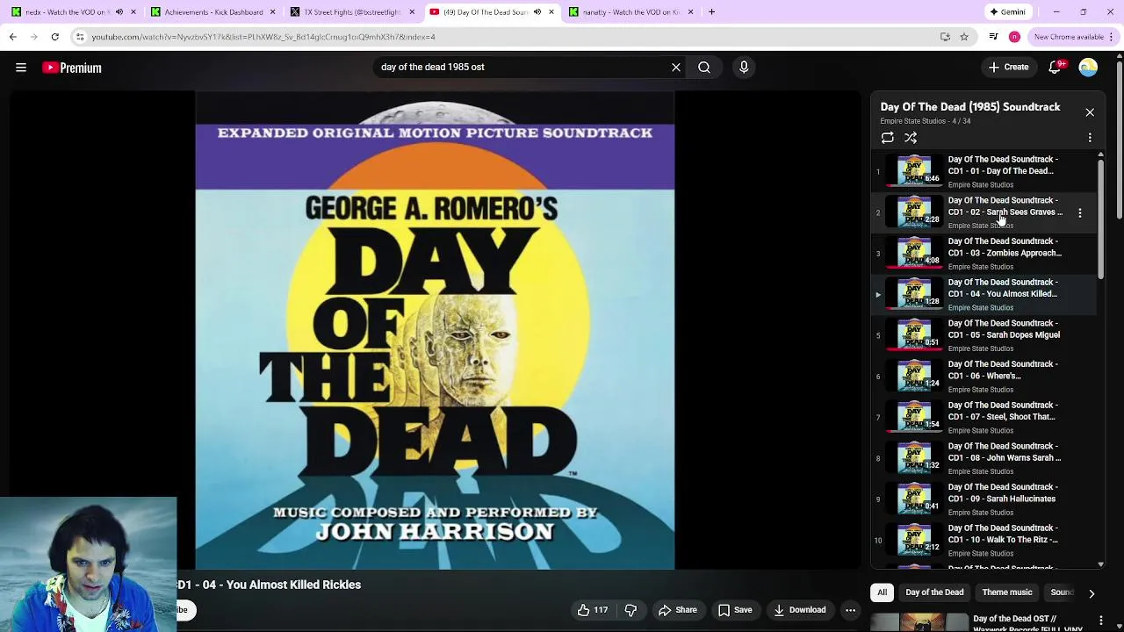Select the Theme music chip
Viewport: 1124px width, 632px height.
click(1007, 592)
